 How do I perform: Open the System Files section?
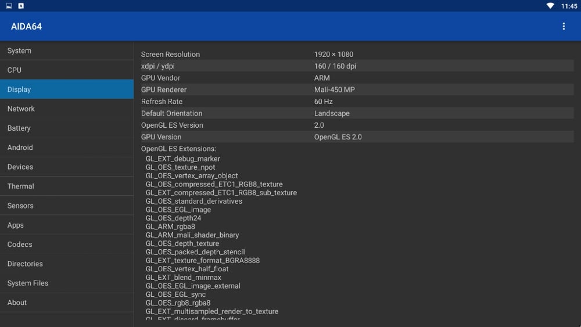coord(67,283)
